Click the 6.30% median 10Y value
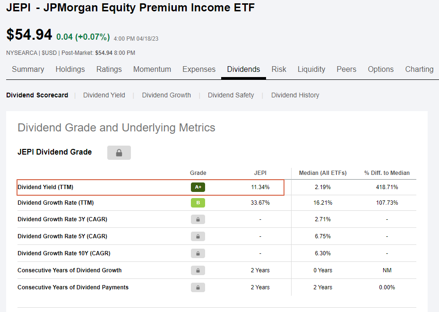439x312 pixels. 323,253
